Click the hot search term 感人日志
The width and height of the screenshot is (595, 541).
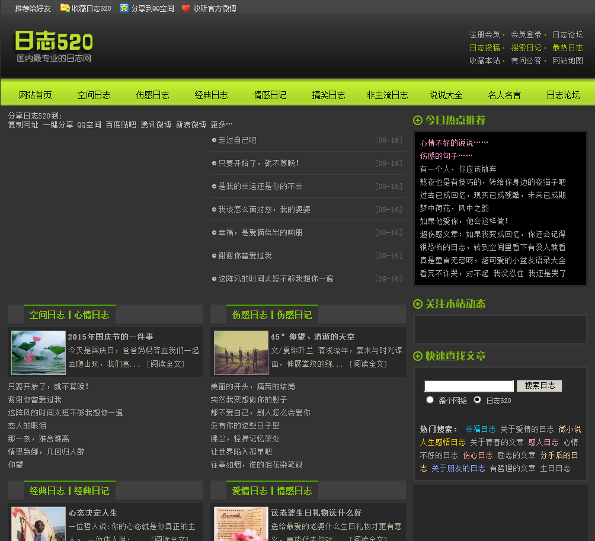[543, 443]
